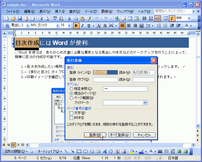Viewport: 202px width, 162px height.
Task: Open line spacing dropdown arrow
Action: tap(153, 26)
